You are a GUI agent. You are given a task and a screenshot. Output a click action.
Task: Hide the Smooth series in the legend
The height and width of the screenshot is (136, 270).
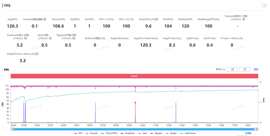(x=91, y=133)
